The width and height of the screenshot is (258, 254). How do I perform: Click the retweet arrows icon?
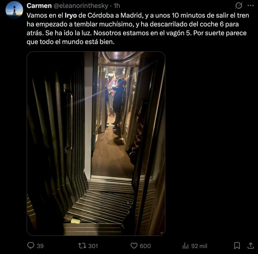[82, 246]
